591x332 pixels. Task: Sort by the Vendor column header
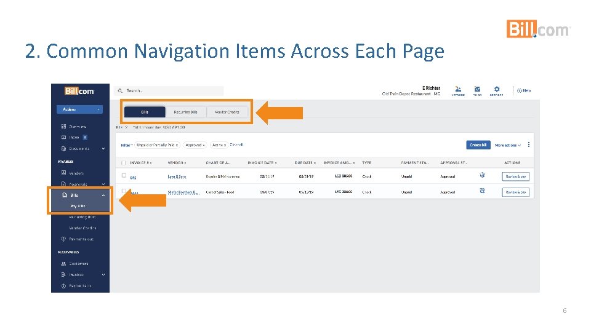[177, 163]
